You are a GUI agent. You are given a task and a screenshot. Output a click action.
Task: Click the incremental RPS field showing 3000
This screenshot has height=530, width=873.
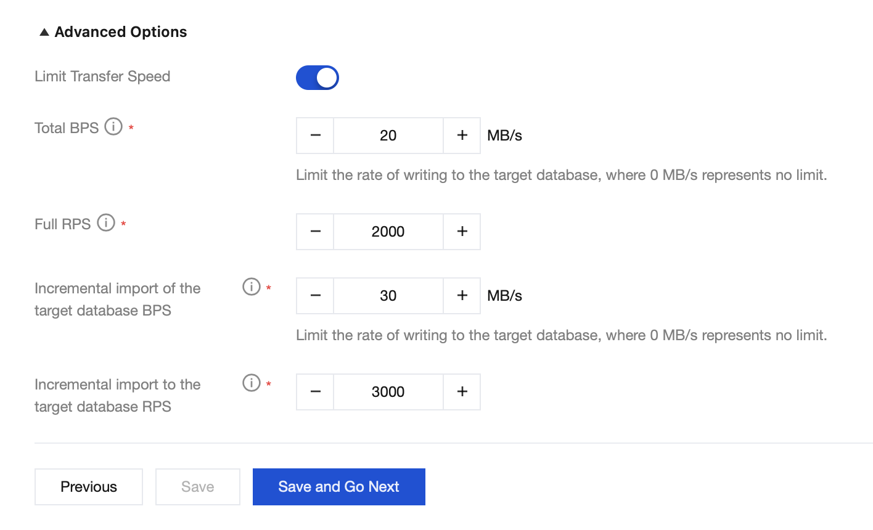click(388, 392)
